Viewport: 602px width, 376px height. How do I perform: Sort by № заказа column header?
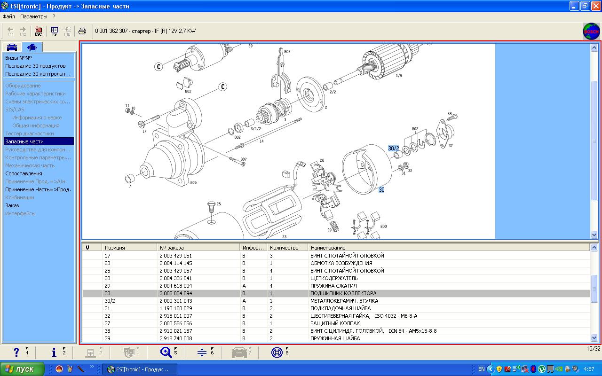pyautogui.click(x=198, y=248)
